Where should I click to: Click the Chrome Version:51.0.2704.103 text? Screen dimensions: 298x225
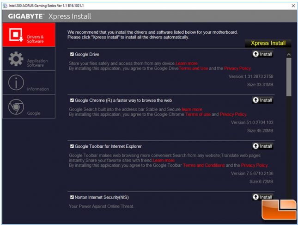tap(252, 122)
